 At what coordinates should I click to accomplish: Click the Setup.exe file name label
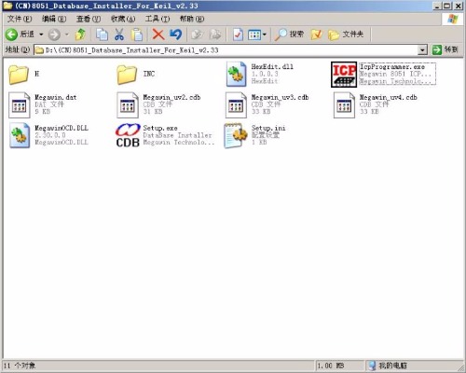[x=160, y=128]
